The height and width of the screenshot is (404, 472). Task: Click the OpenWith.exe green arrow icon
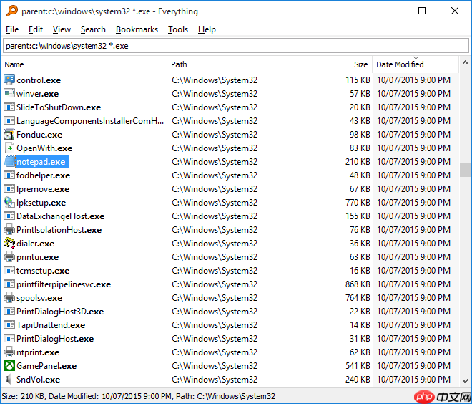click(9, 148)
